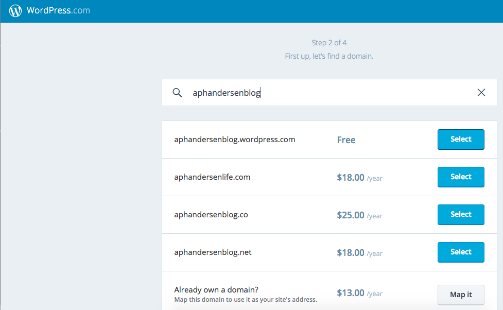Click the $18.00 price for aphandersenlife.com
503x310 pixels.
(359, 178)
